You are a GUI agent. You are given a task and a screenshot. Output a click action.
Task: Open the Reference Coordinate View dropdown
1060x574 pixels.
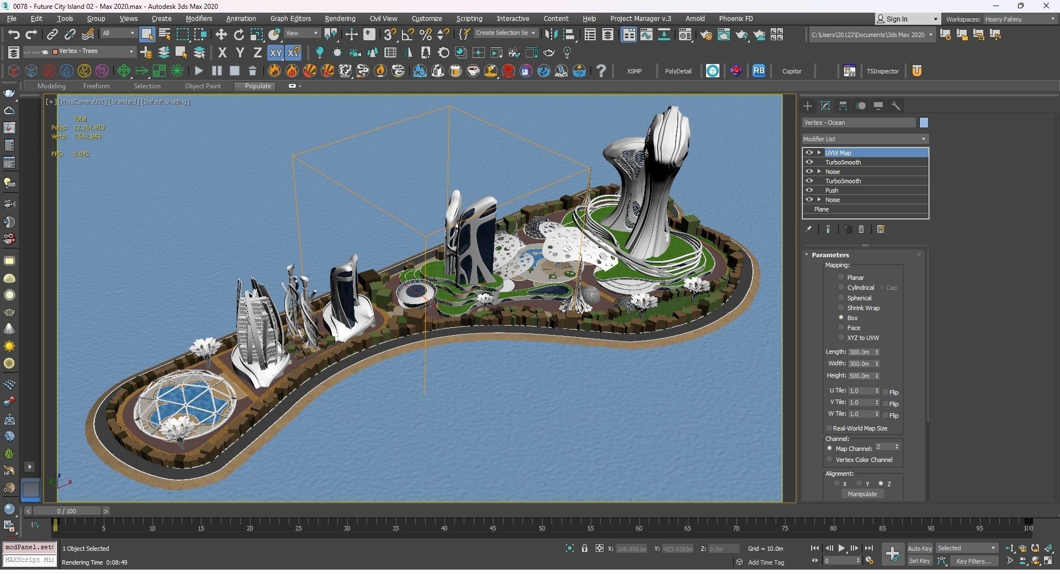(x=302, y=34)
